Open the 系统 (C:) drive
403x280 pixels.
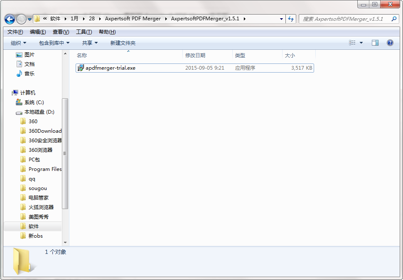pos(30,102)
